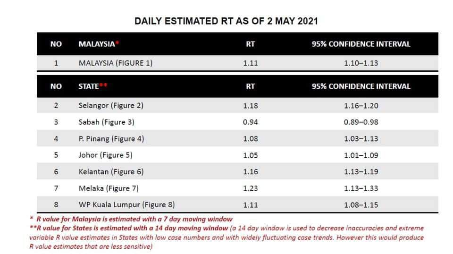Viewport: 453px width, 254px height.
Task: Click the "P. Pinang (Figure 4)" entry
Action: pos(111,139)
